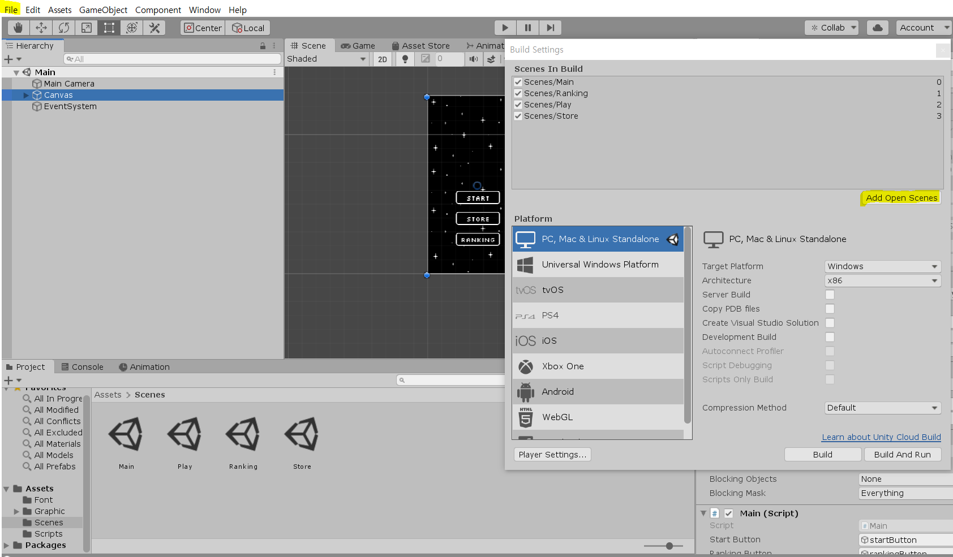Image resolution: width=953 pixels, height=557 pixels.
Task: Expand the Canvas object in Hierarchy
Action: coord(26,95)
